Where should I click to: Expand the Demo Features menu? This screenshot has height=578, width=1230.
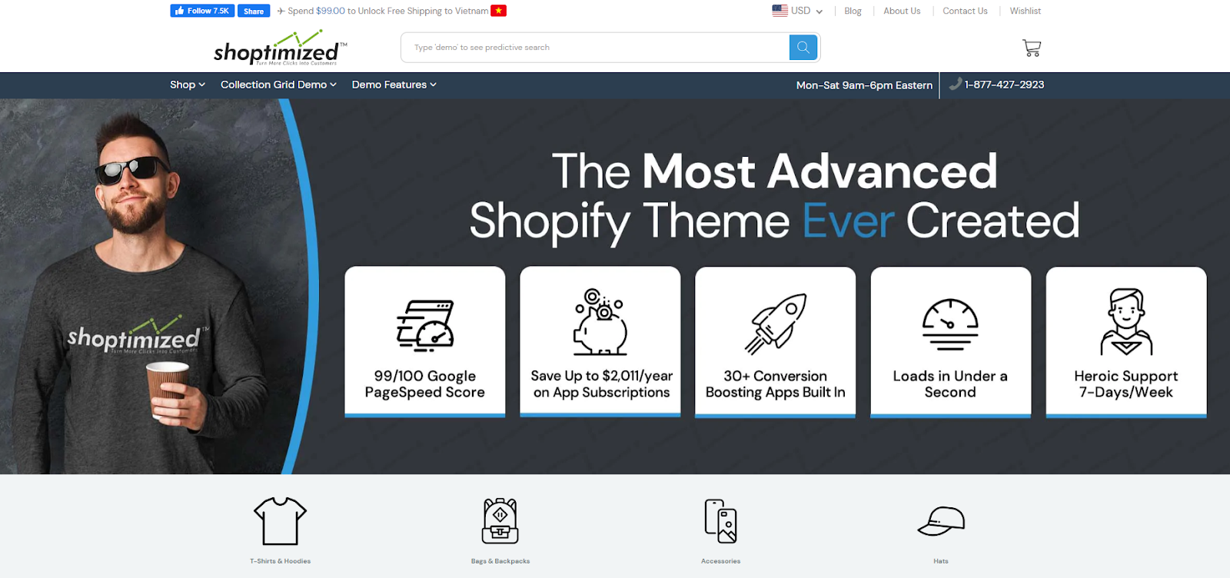(x=394, y=85)
